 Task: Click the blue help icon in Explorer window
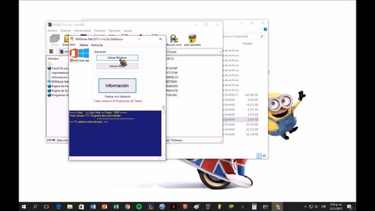[265, 29]
